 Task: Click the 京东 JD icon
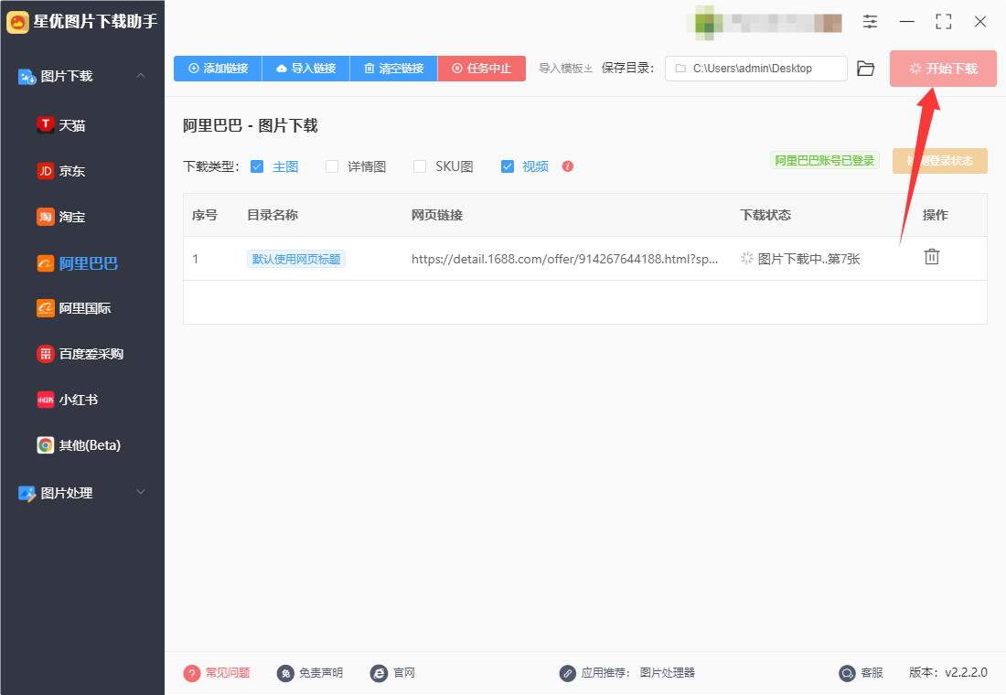coord(45,171)
